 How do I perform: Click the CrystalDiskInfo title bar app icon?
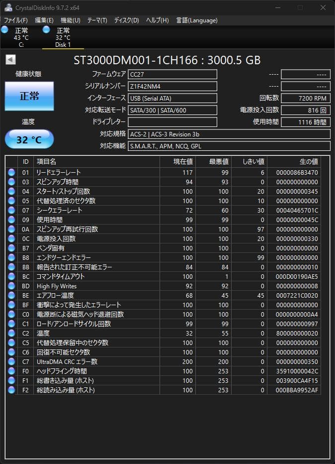tap(8, 7)
